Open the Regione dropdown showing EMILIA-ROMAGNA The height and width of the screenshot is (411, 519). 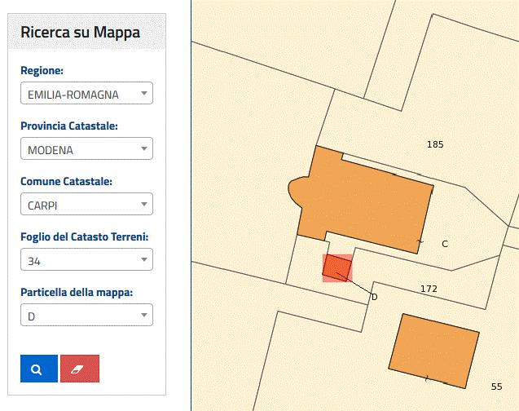[86, 93]
